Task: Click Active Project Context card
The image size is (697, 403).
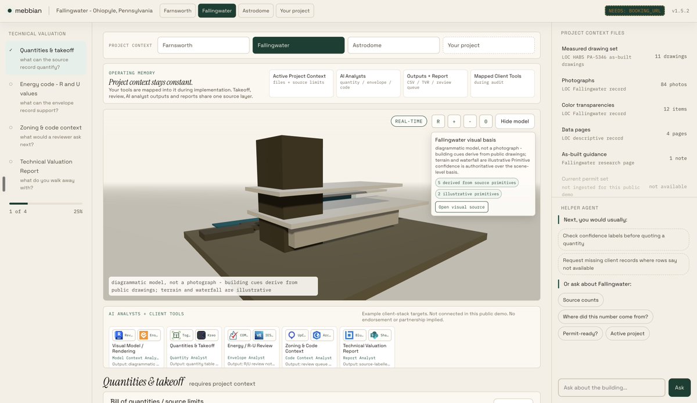Action: tap(301, 83)
